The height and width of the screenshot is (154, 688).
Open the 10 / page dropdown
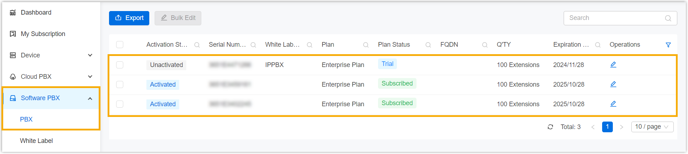(652, 127)
